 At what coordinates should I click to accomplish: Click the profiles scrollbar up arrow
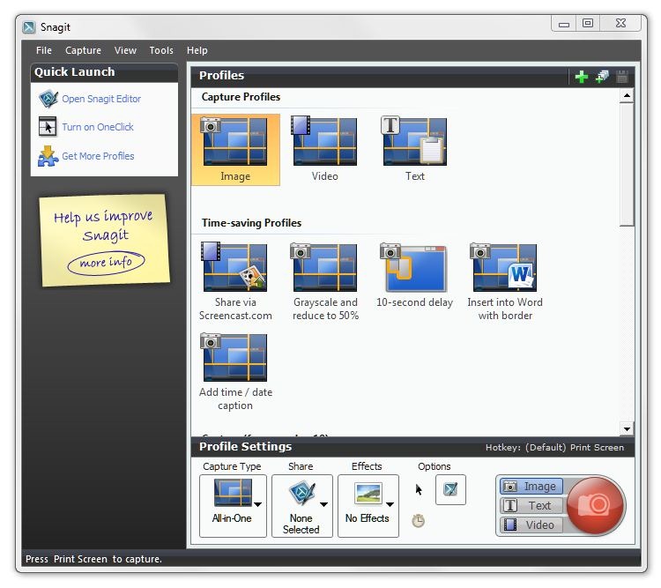coord(627,96)
